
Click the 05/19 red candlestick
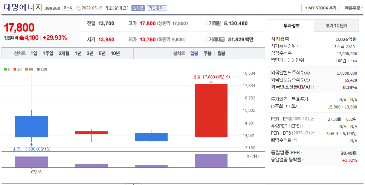[211, 110]
